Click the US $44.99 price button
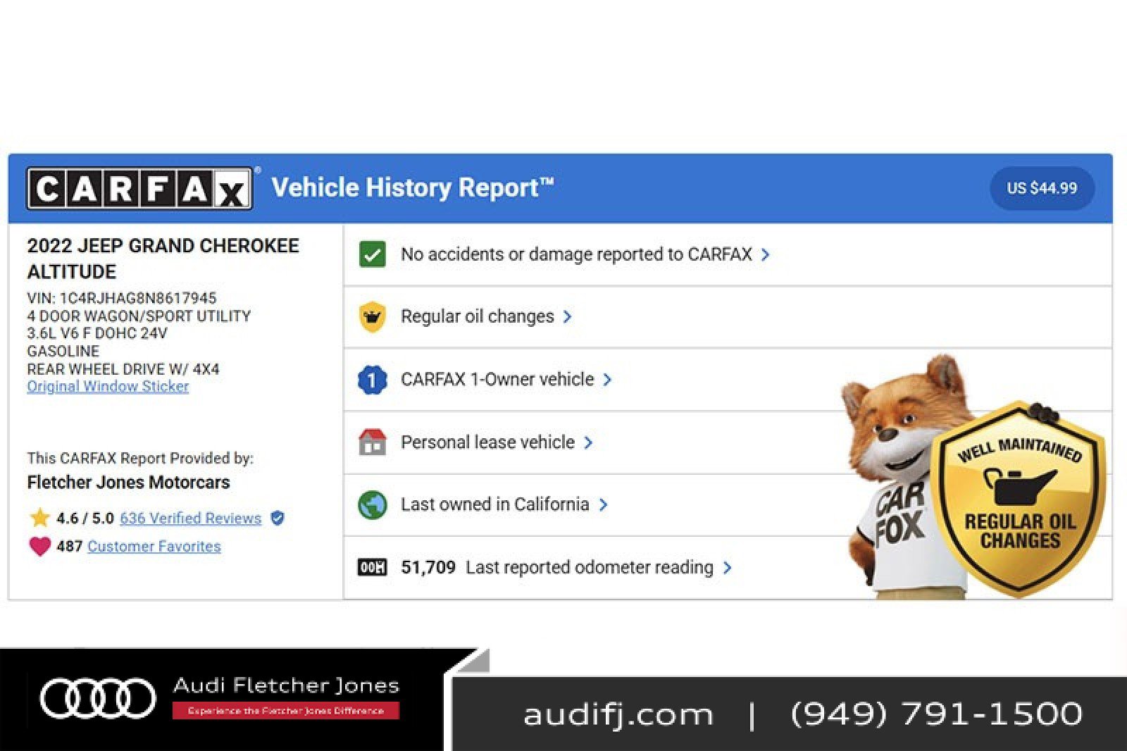 point(1042,188)
